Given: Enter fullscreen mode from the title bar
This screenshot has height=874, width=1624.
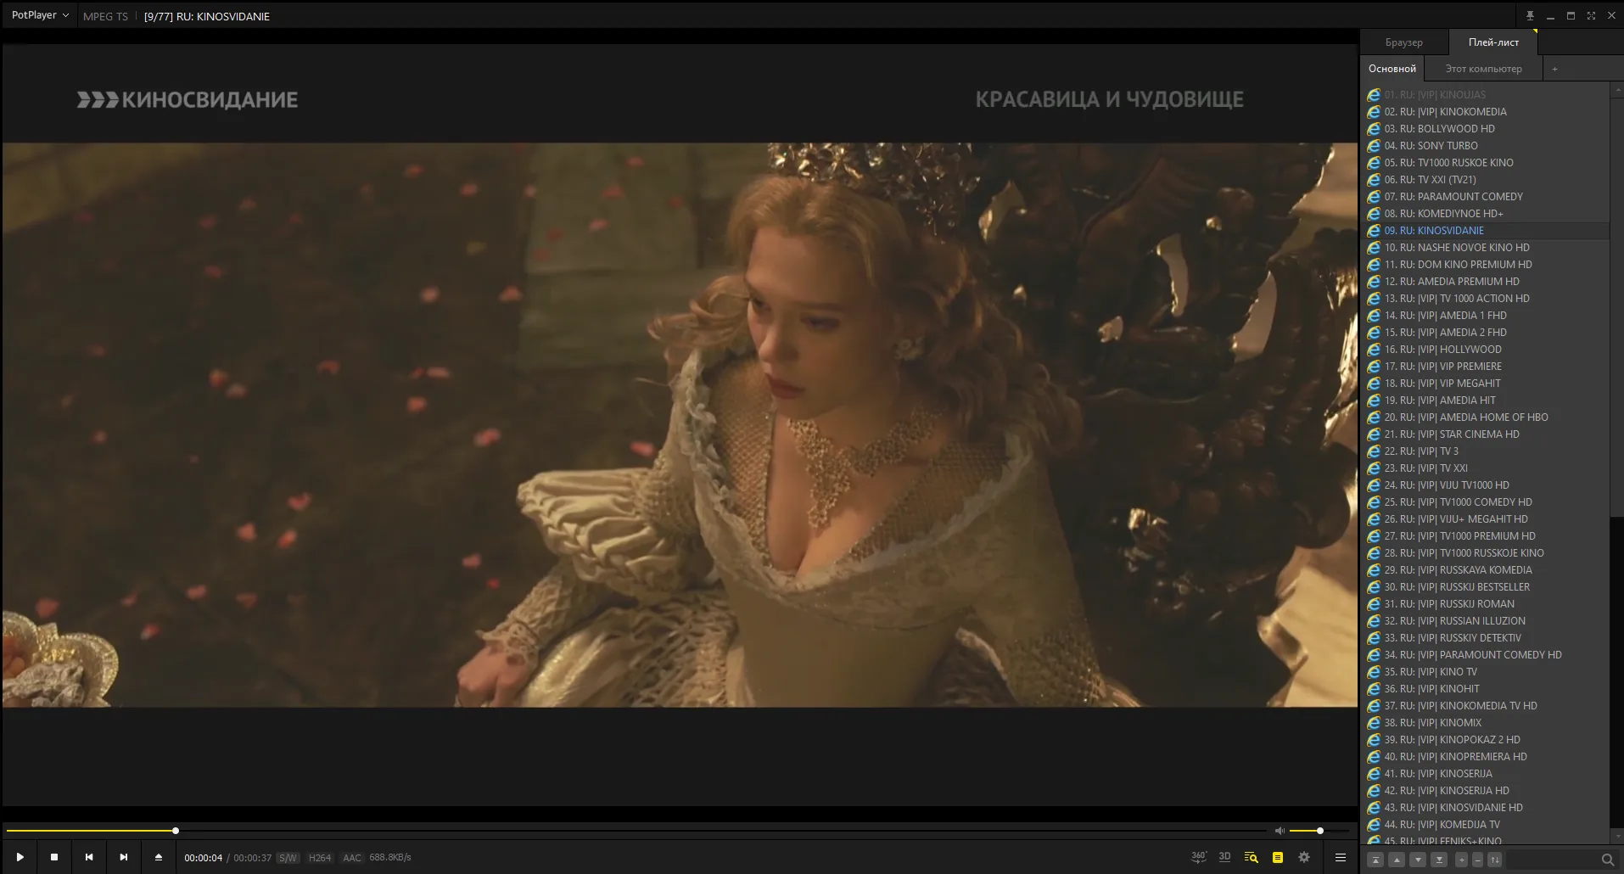Looking at the screenshot, I should pyautogui.click(x=1591, y=16).
